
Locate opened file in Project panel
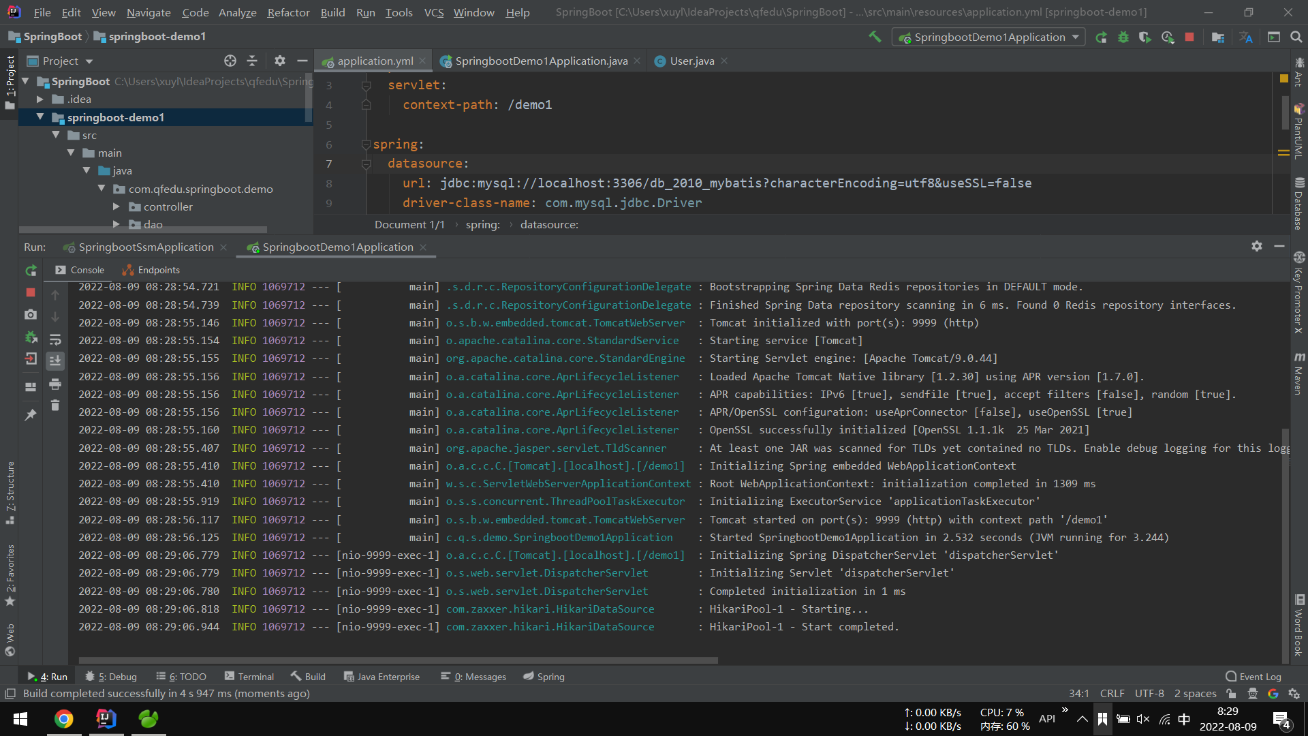(x=230, y=61)
